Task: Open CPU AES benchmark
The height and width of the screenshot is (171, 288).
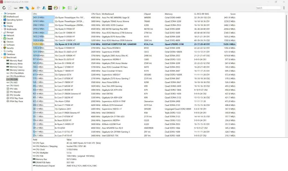Action: pos(13,83)
